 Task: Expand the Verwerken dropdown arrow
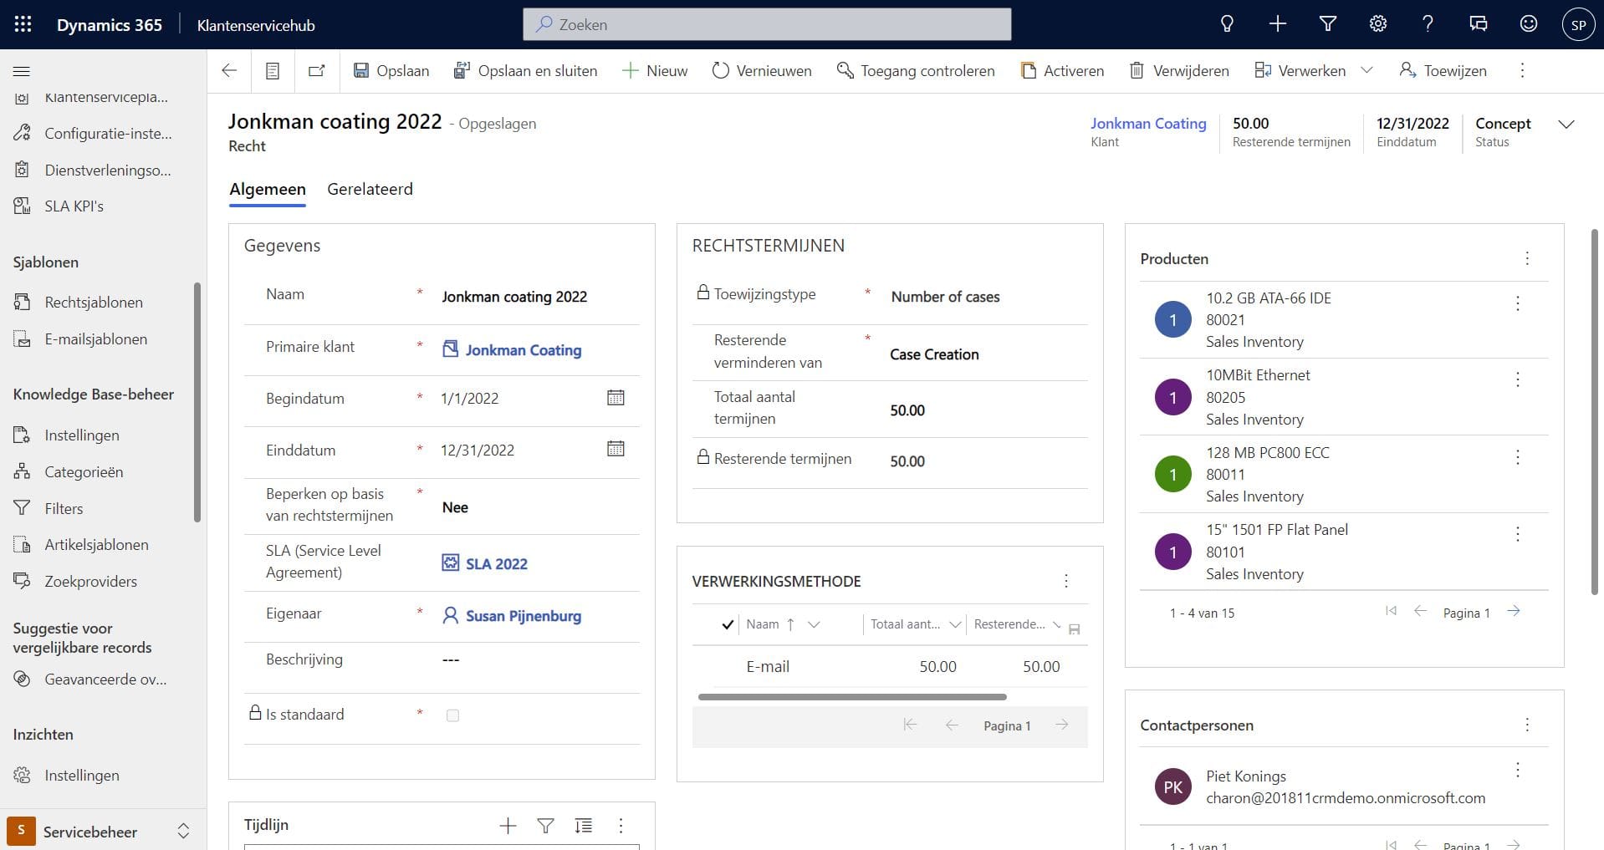tap(1366, 70)
